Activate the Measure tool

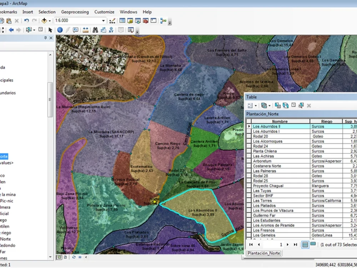[x=86, y=30]
